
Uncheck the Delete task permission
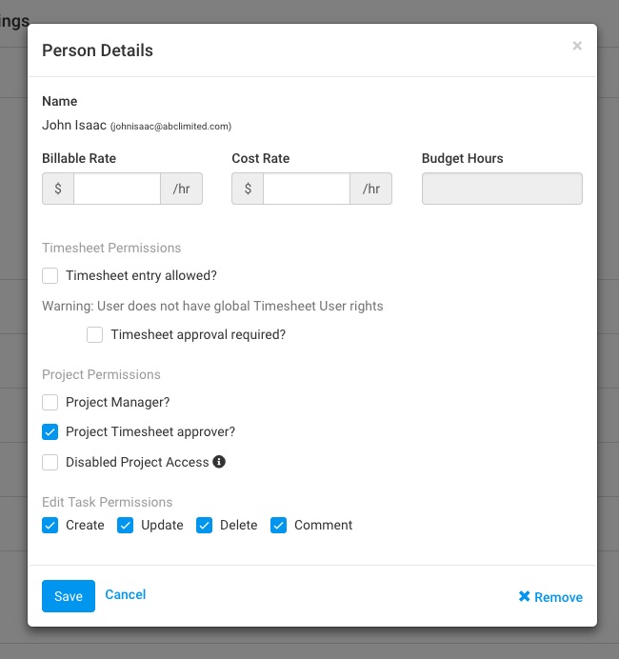[204, 526]
